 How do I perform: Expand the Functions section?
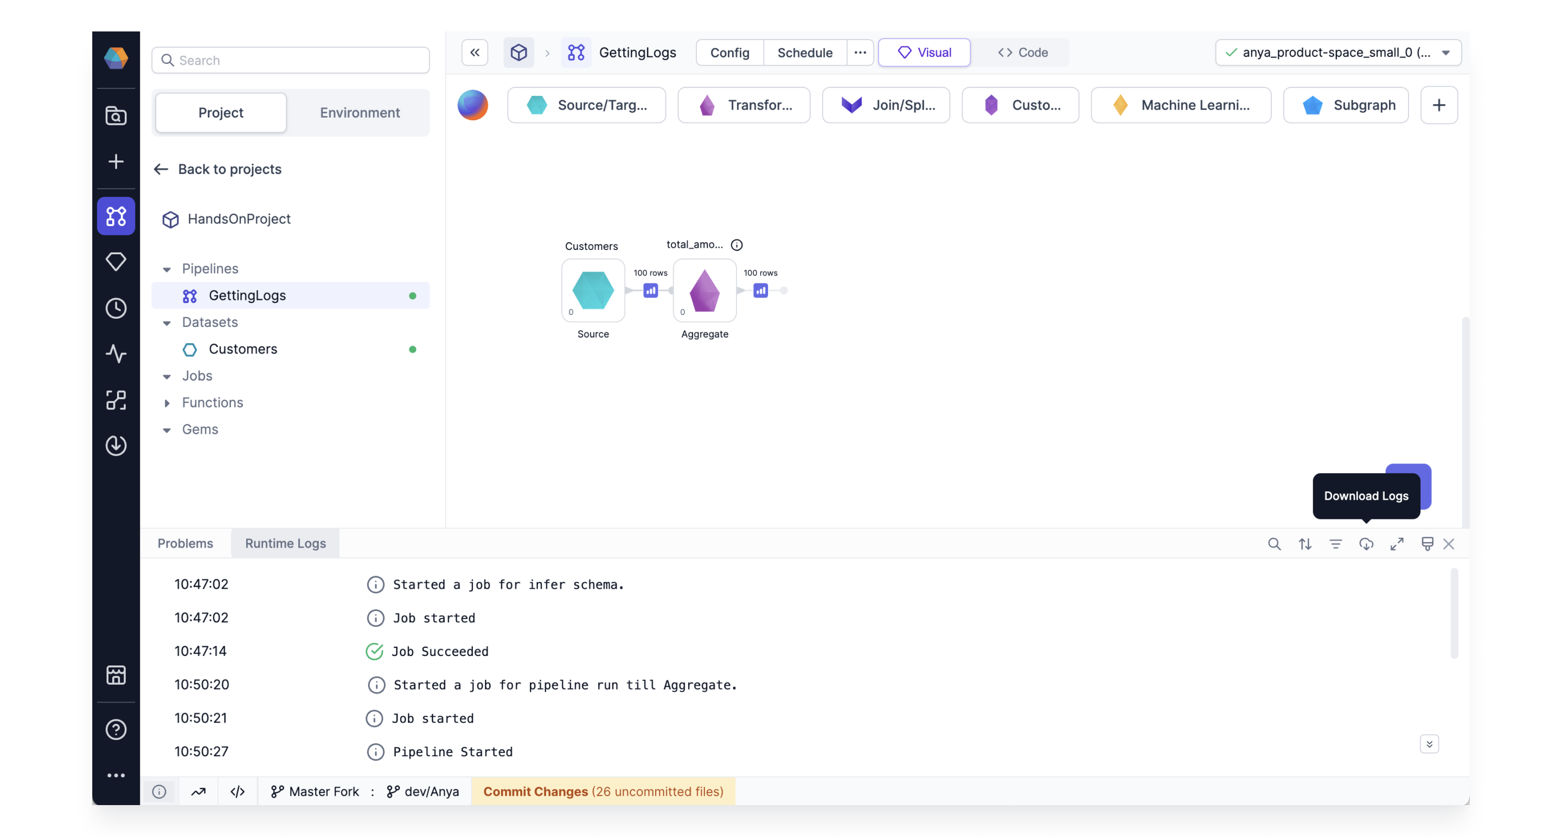tap(168, 402)
